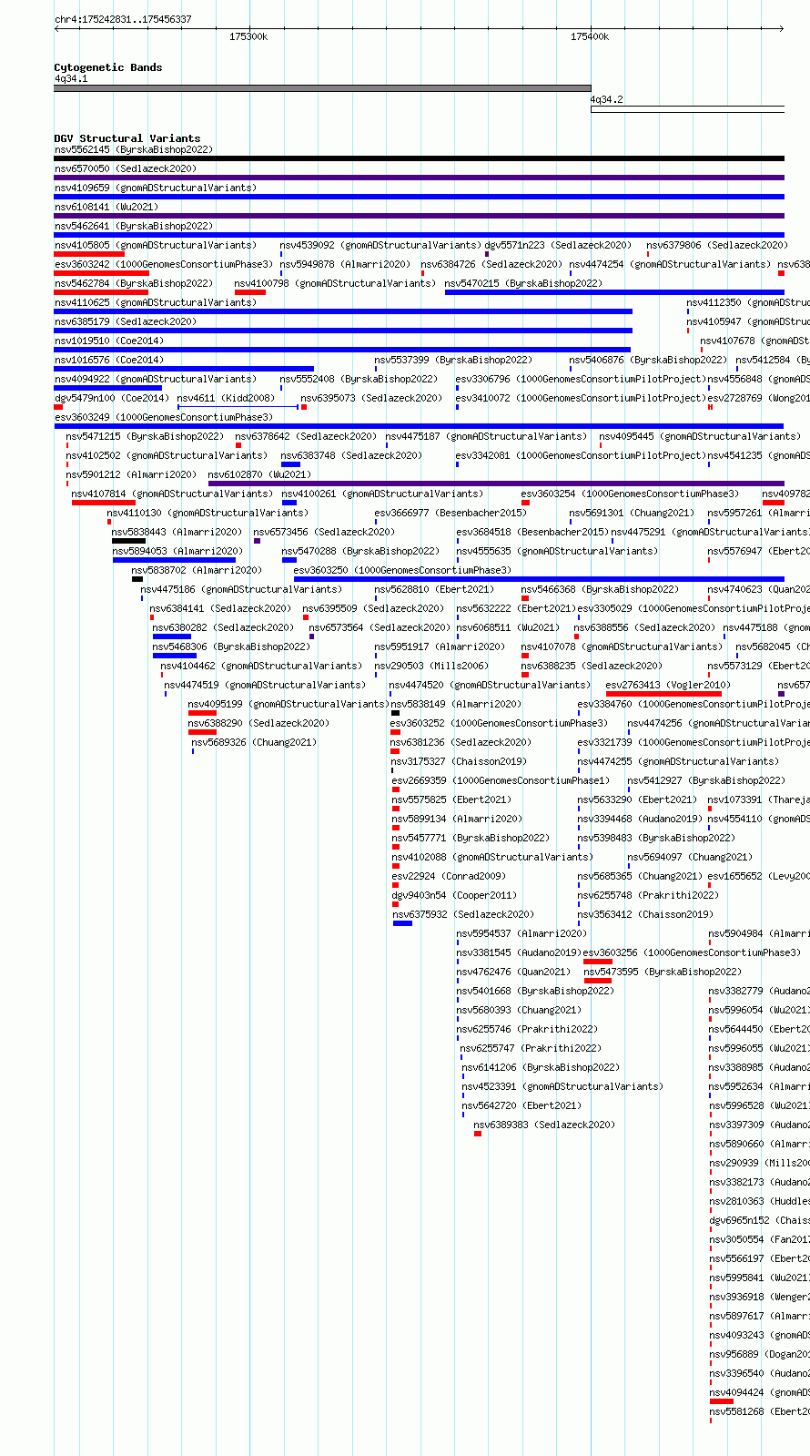Select the nsv4105805 red variant bar

tap(89, 254)
